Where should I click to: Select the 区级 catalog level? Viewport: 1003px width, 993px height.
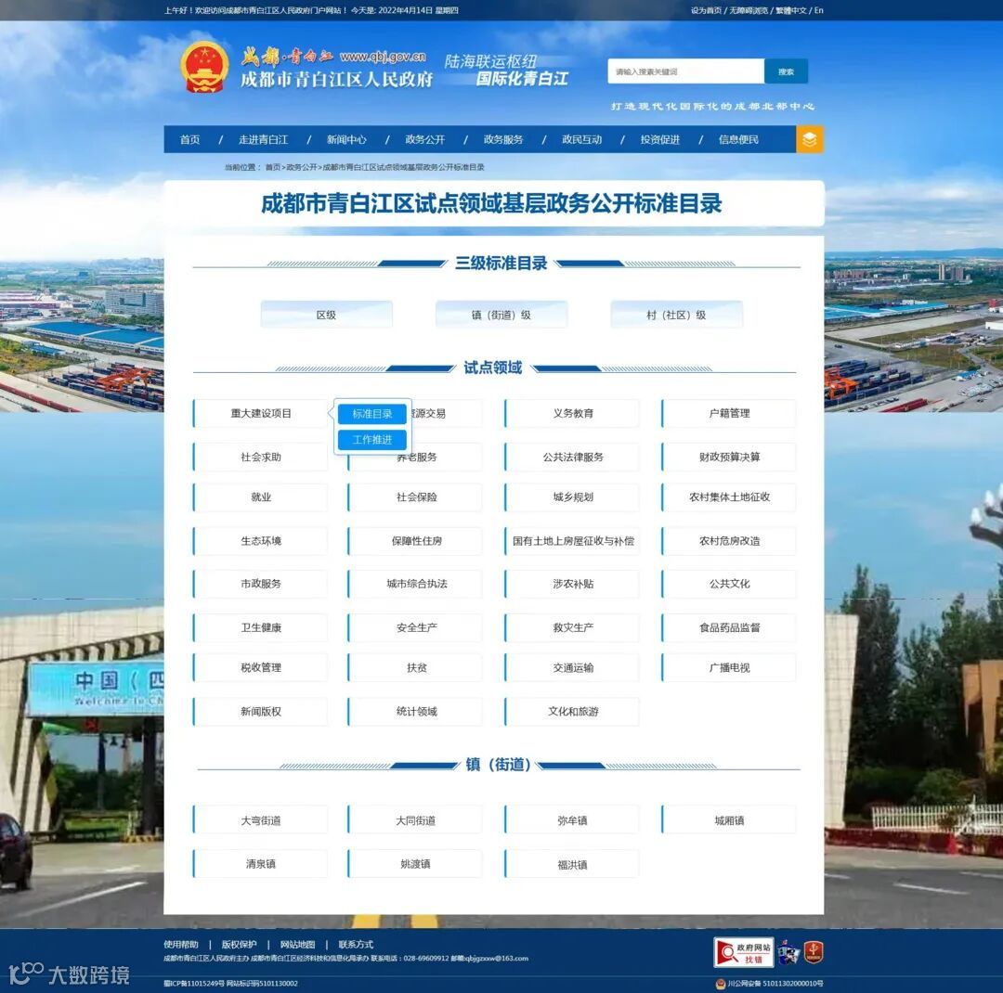tap(326, 315)
